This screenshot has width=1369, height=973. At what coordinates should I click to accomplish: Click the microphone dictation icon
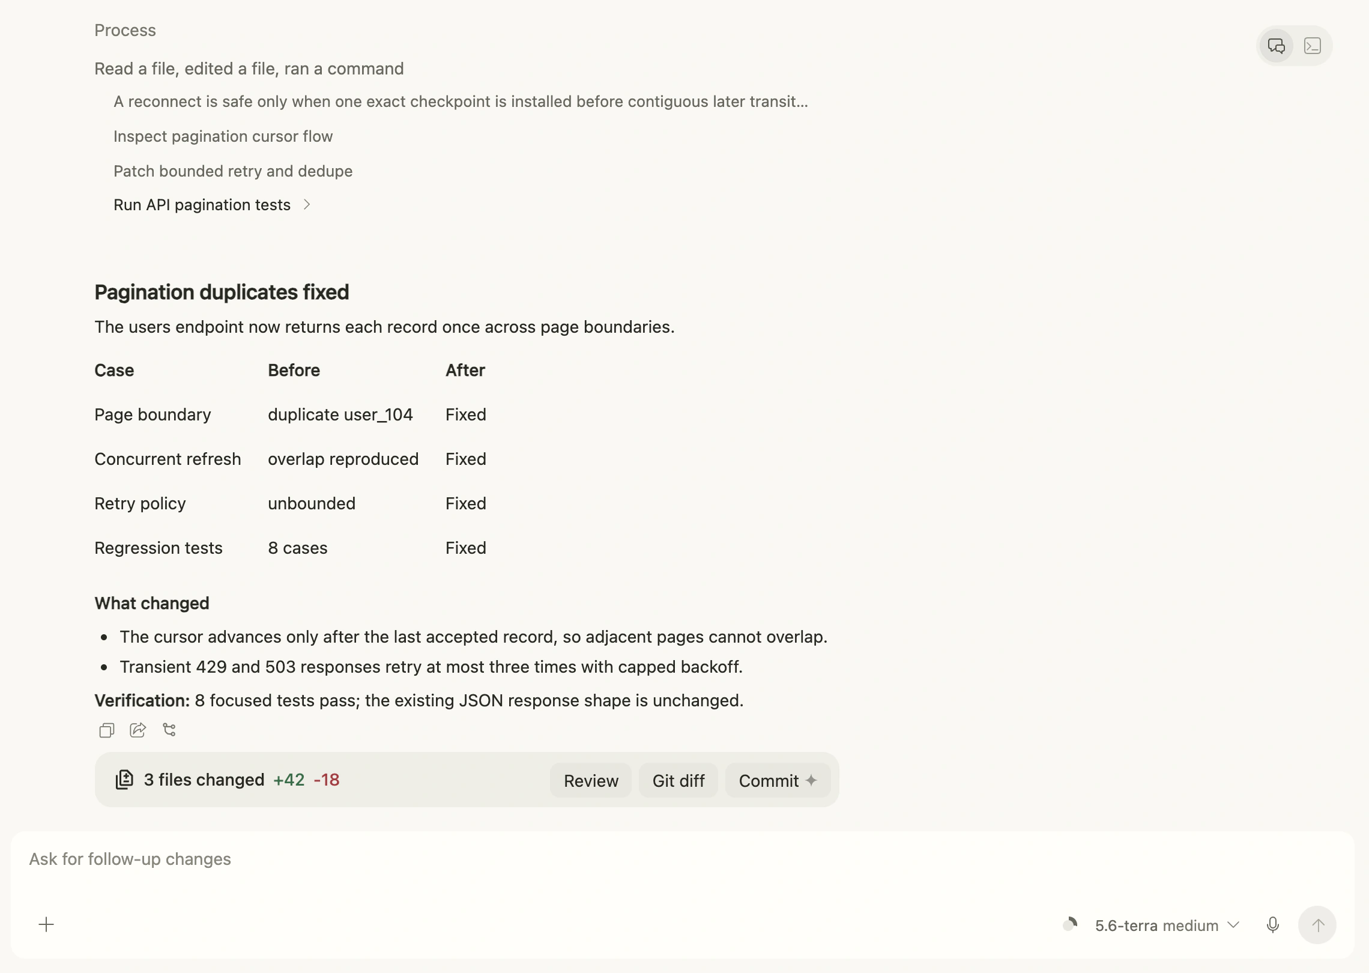tap(1272, 925)
